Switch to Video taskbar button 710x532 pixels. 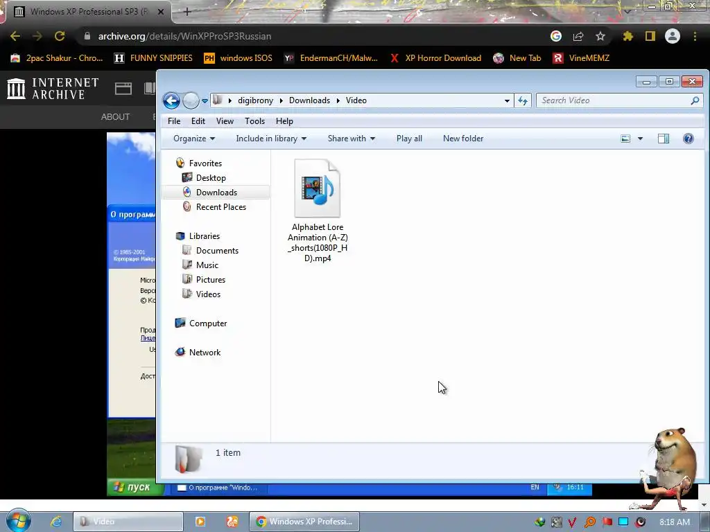click(128, 522)
